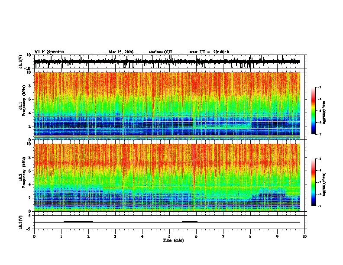Click the "ch.1(V)" waveform axis label
The width and height of the screenshot is (343, 265).
[x=21, y=61]
